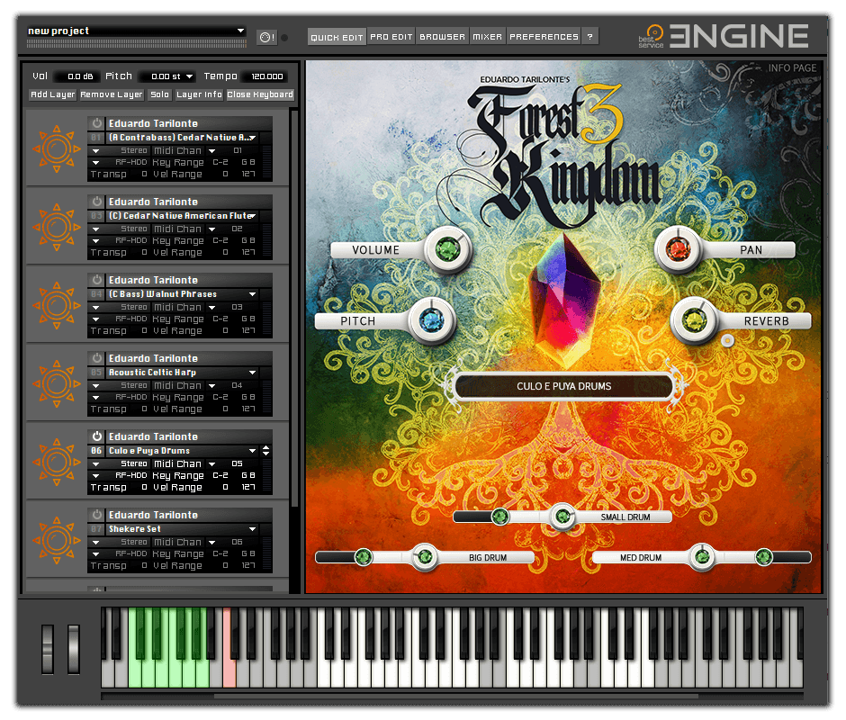Click the PAN red gem knob
This screenshot has width=846, height=720.
pos(679,250)
